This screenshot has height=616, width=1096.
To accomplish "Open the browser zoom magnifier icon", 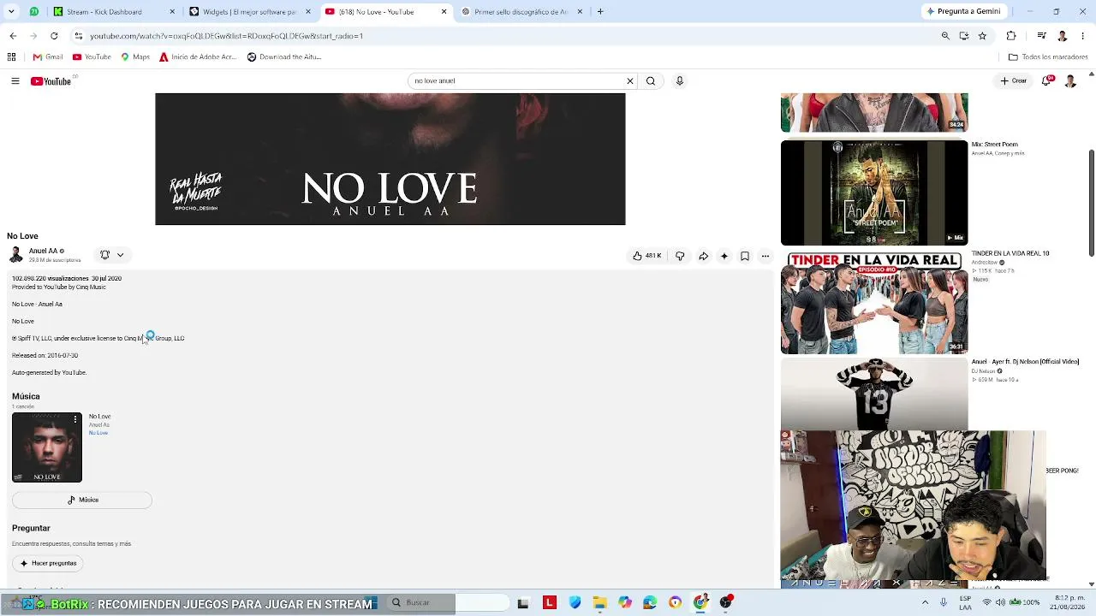I will click(x=945, y=36).
